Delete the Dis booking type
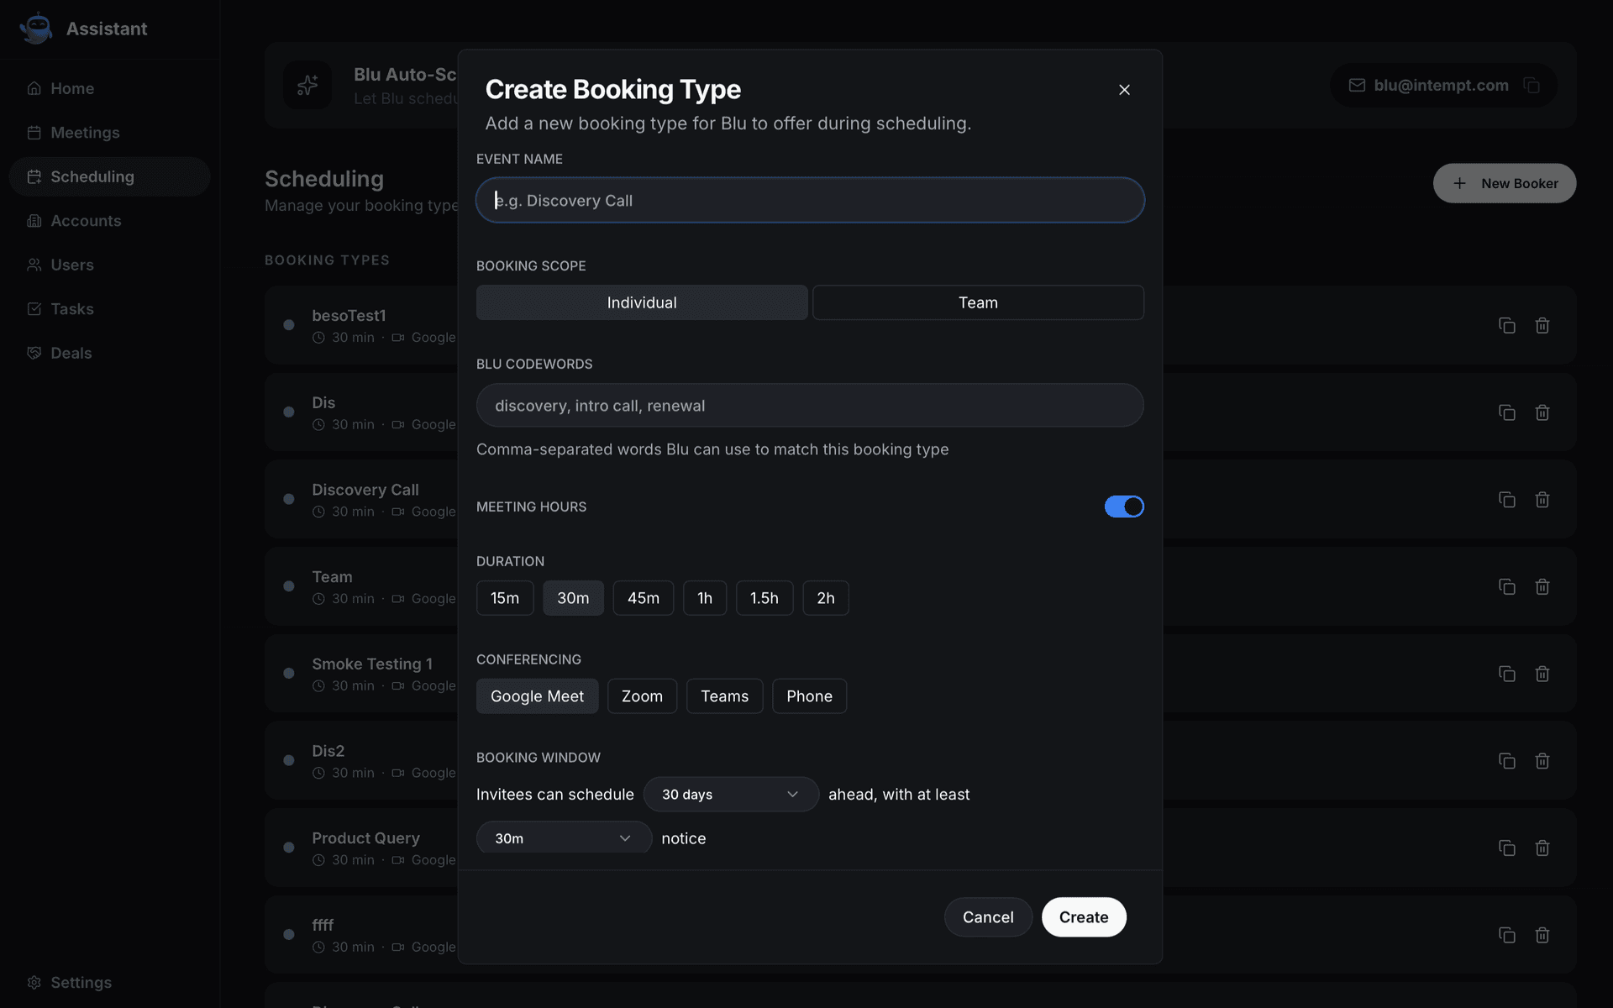 pos(1542,412)
